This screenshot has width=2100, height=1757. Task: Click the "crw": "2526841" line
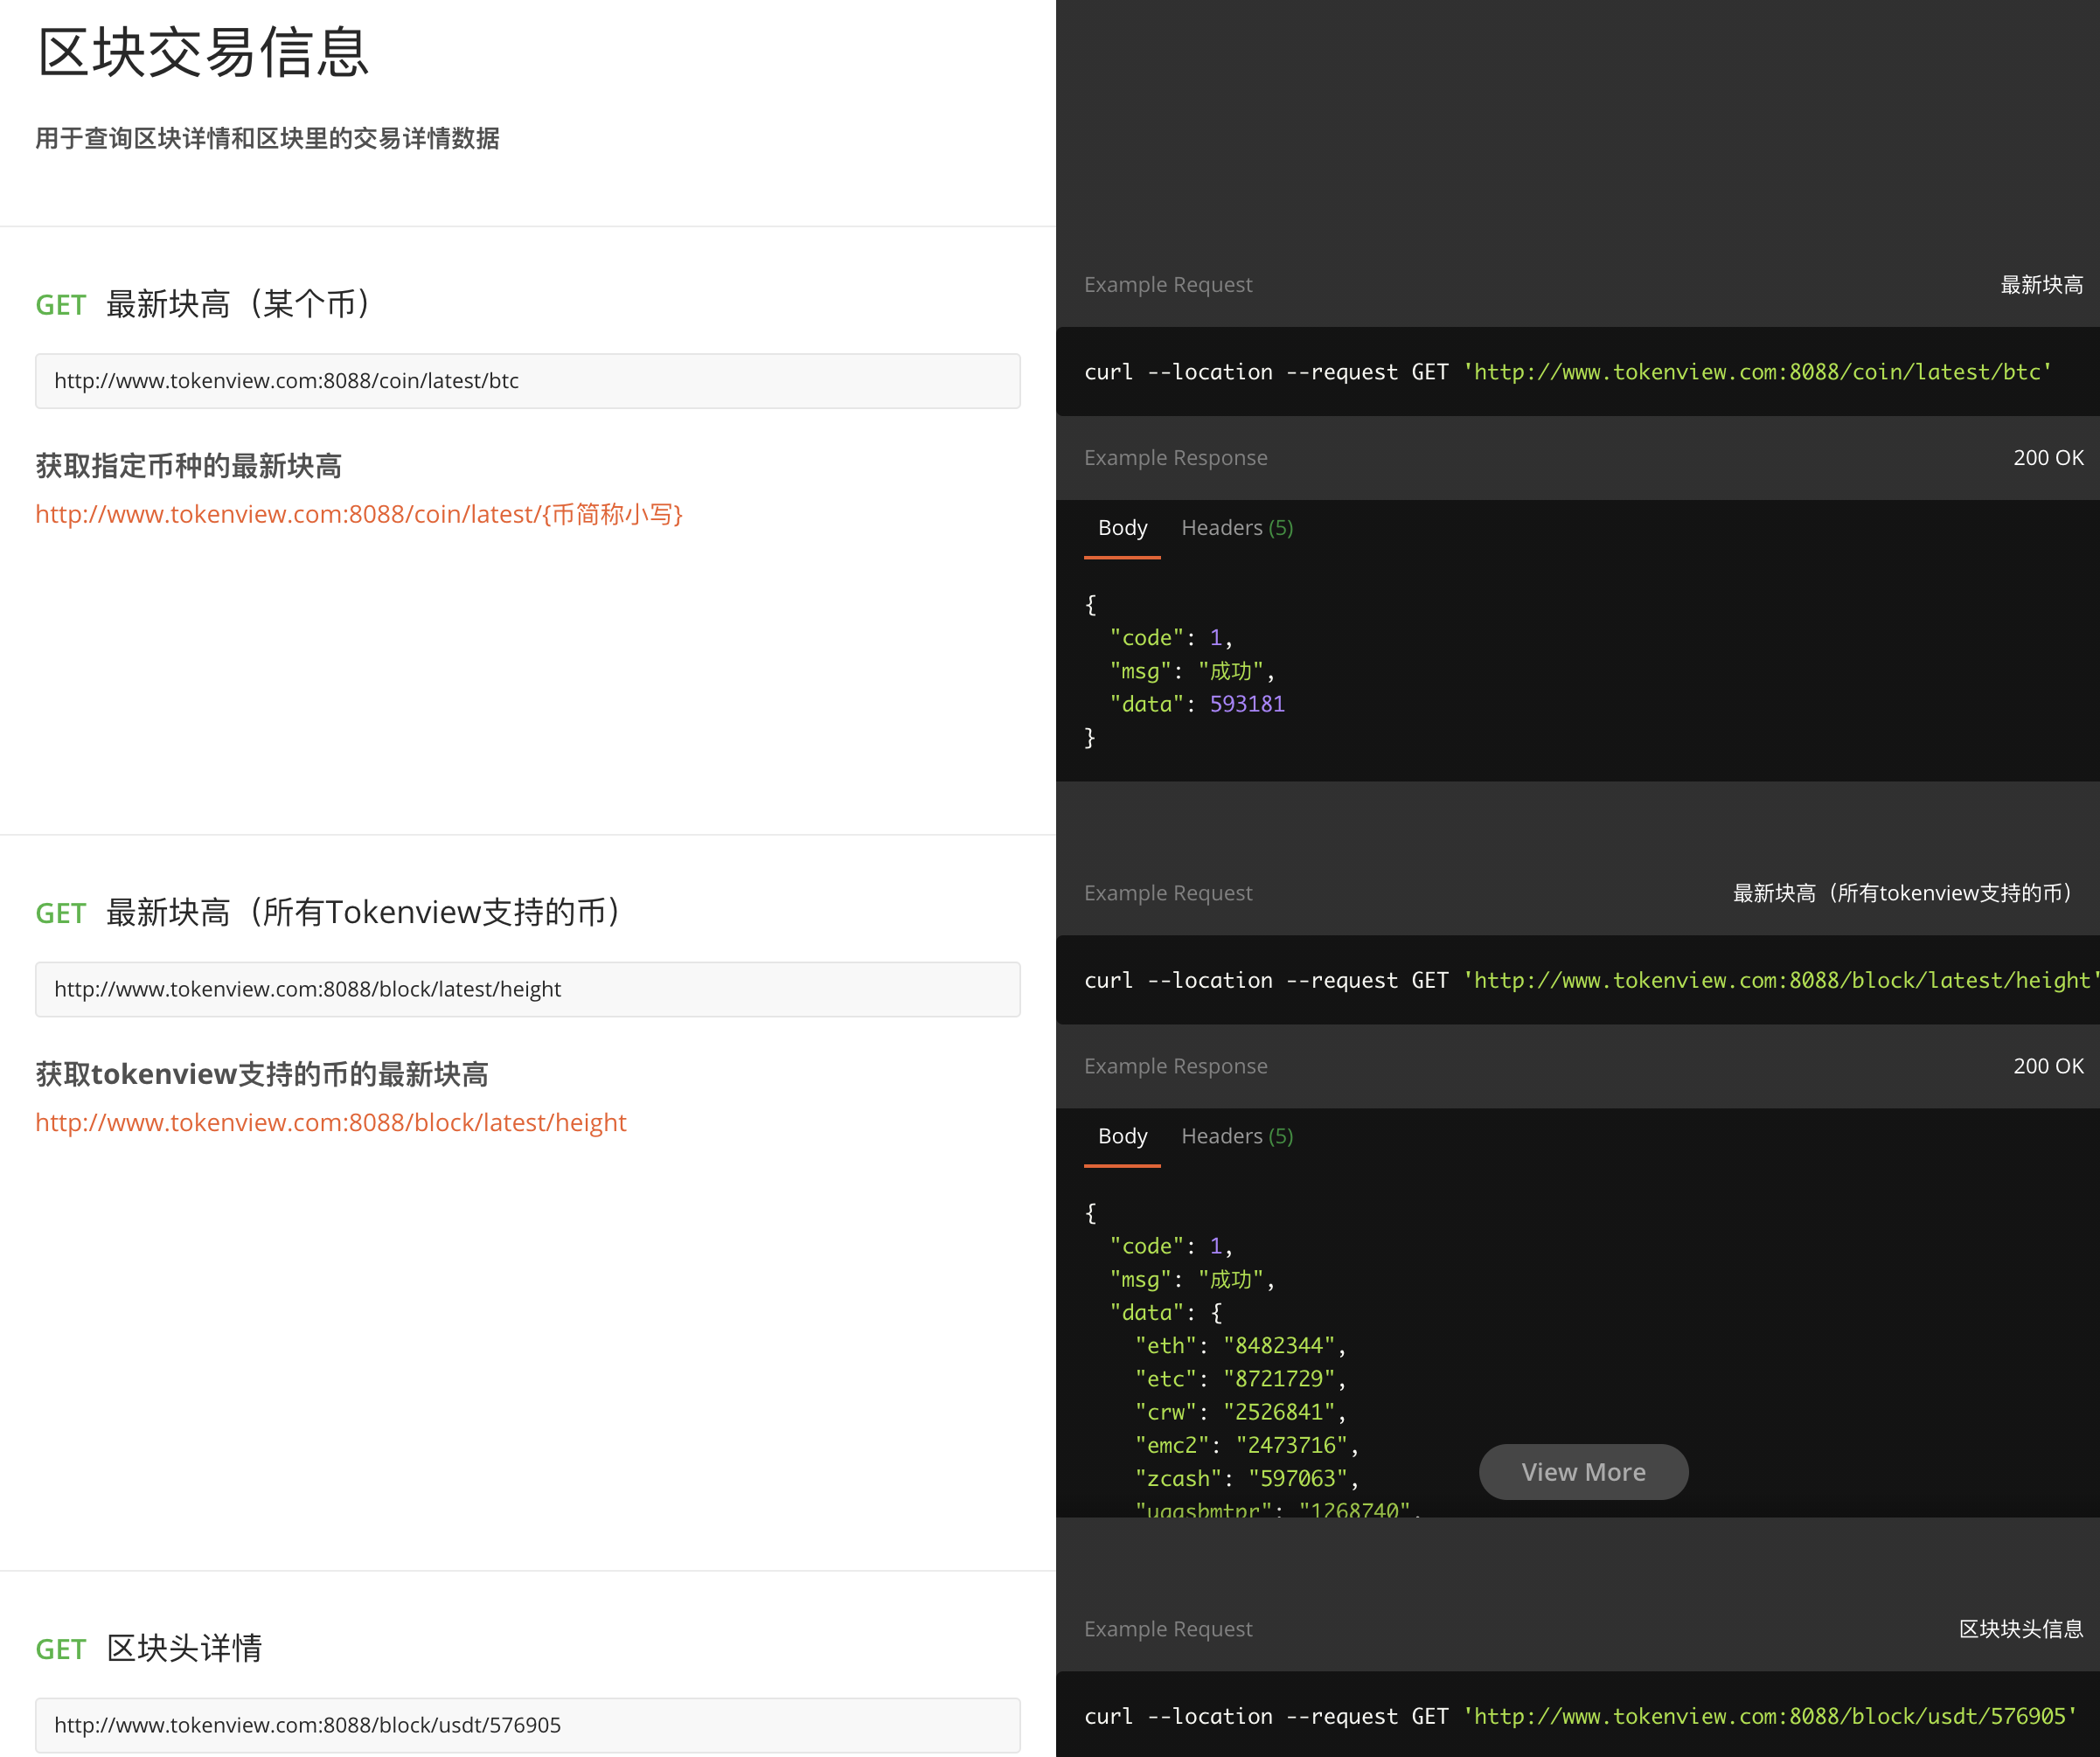pyautogui.click(x=1240, y=1412)
